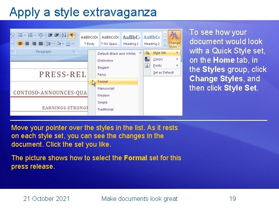Apply the No Spacing quick style
This screenshot has height=209, width=279.
(110, 39)
